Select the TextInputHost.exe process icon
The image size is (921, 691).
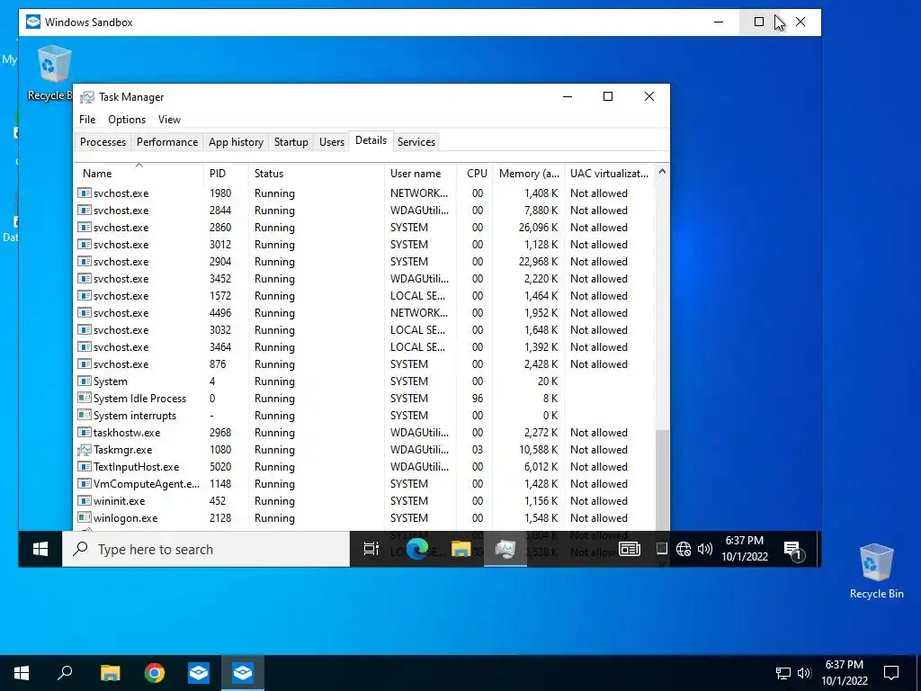pyautogui.click(x=85, y=467)
